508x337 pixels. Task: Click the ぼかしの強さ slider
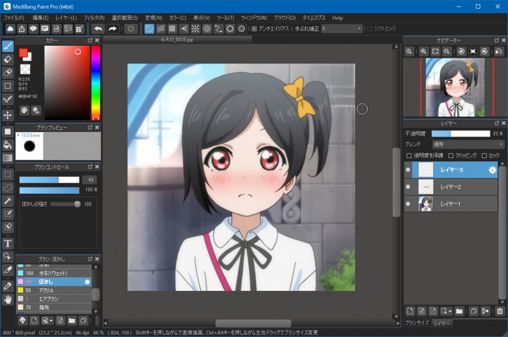click(66, 204)
